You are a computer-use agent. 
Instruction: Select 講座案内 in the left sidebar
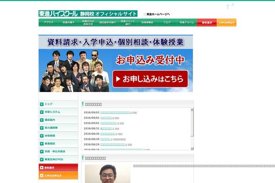click(x=58, y=120)
